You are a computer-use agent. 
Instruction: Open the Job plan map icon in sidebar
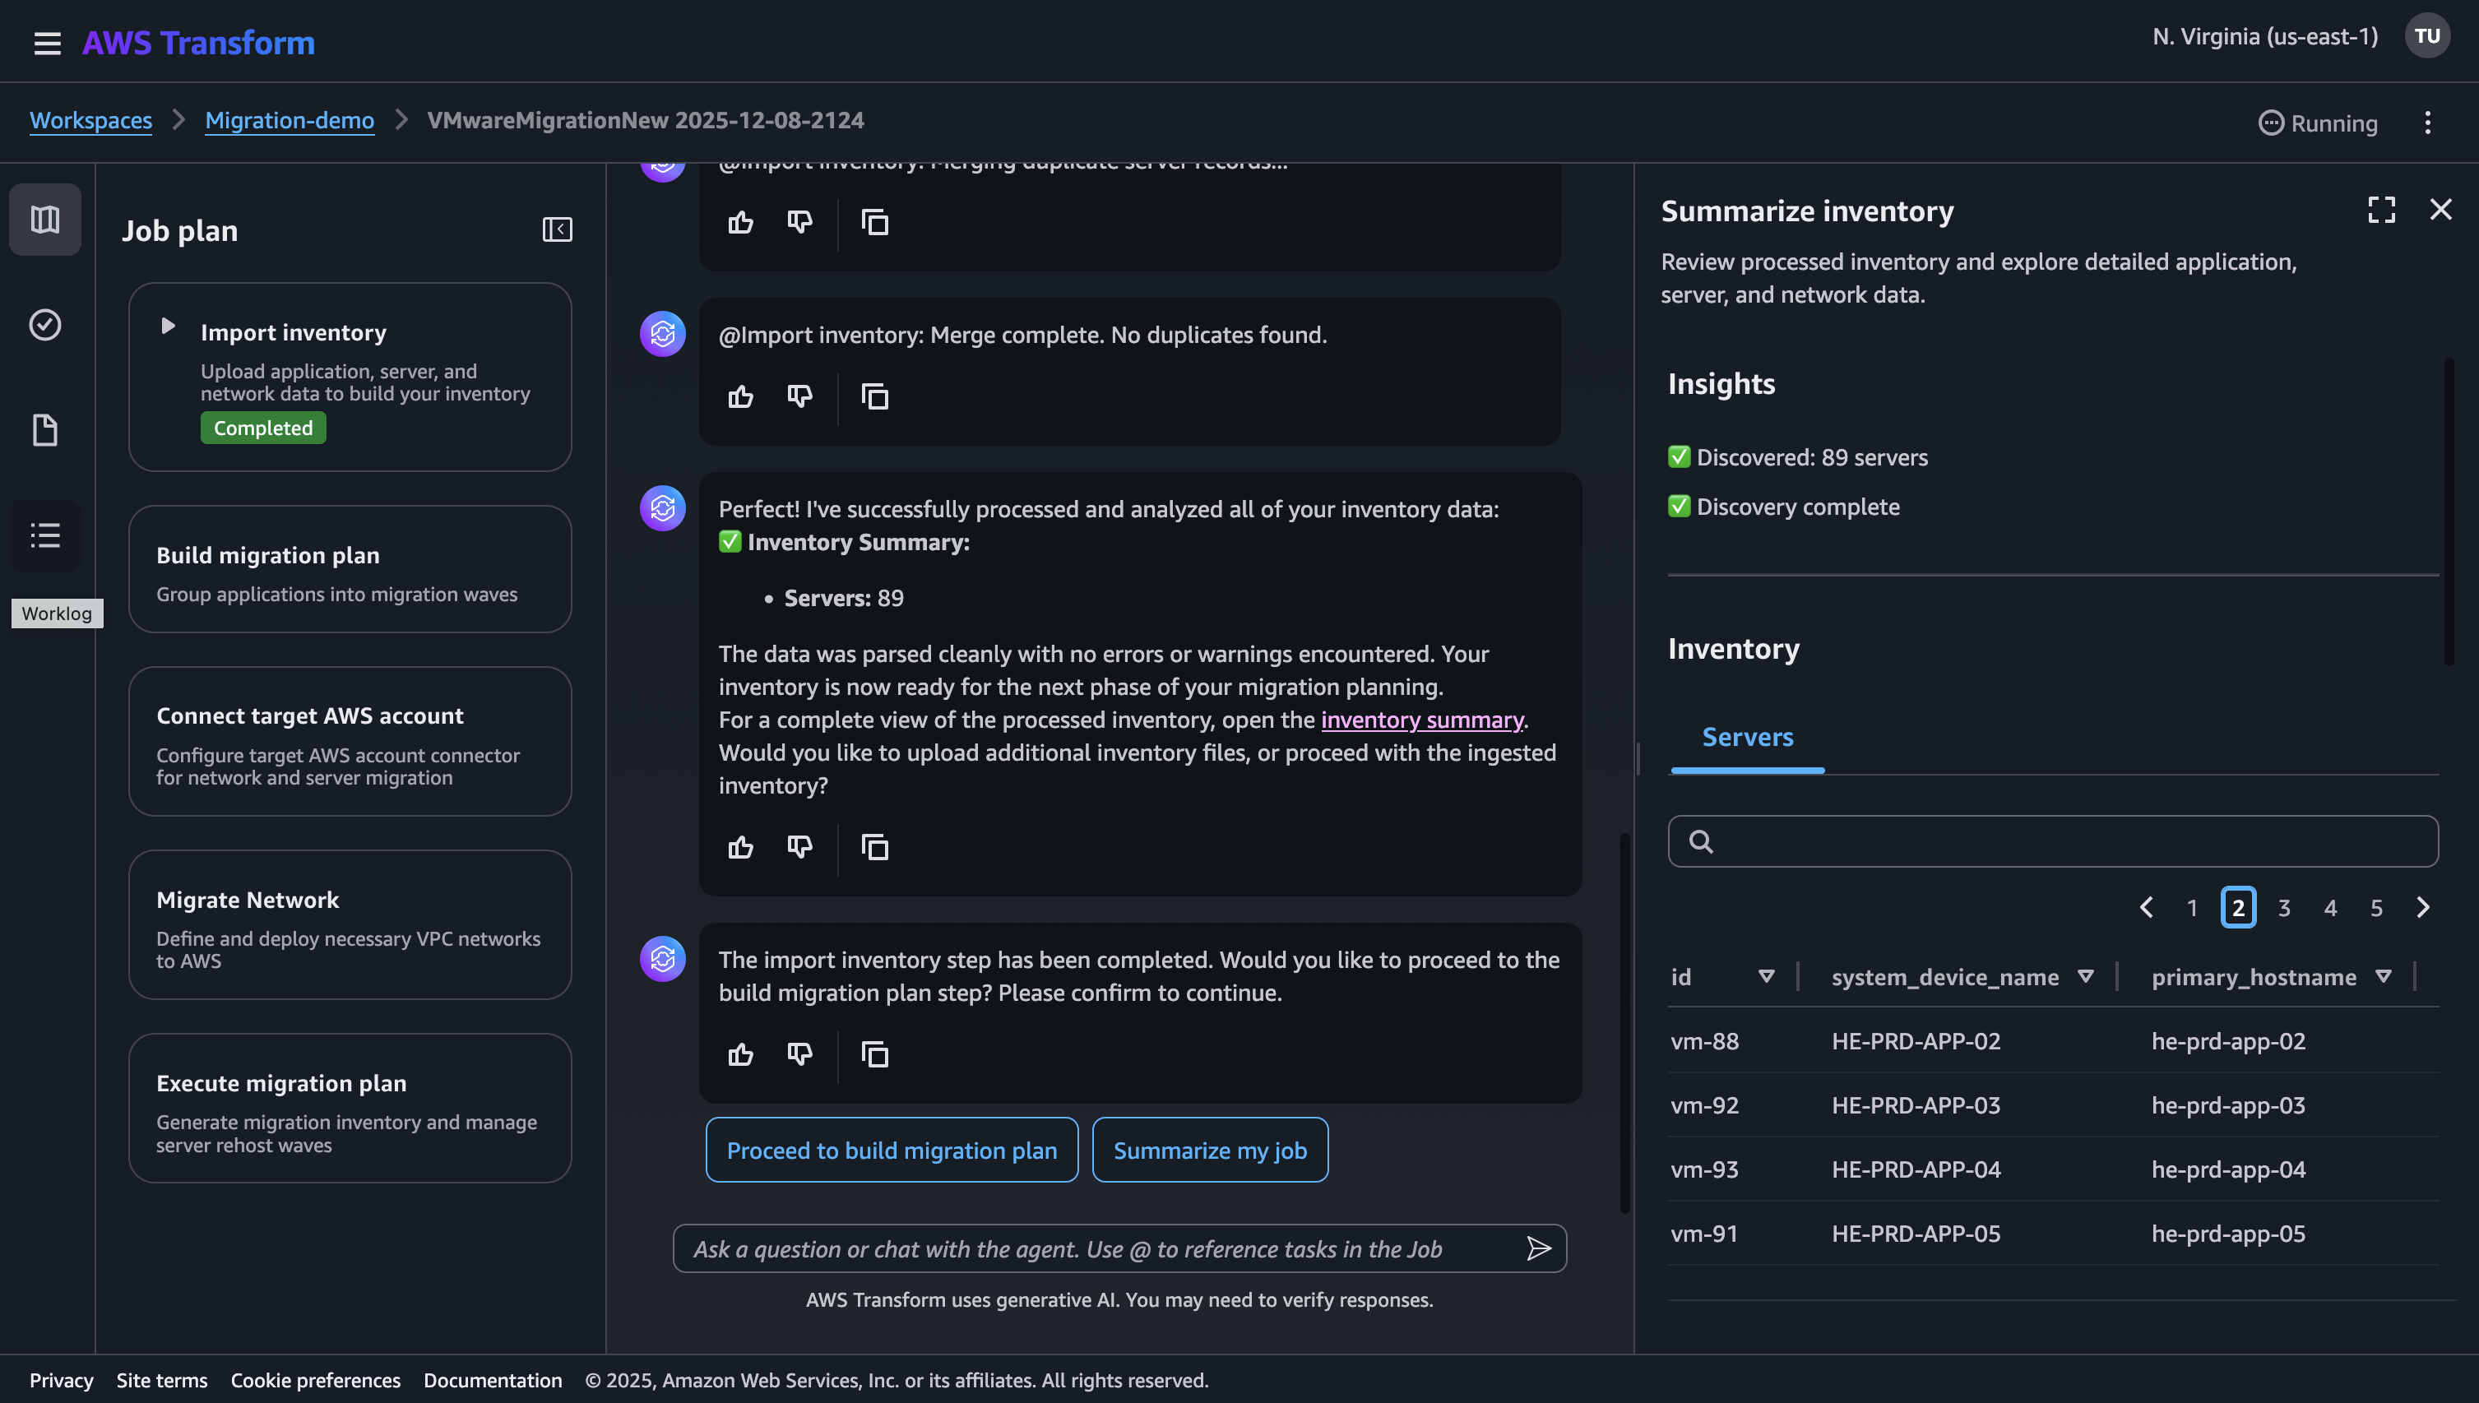pos(44,219)
